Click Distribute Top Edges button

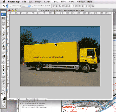point(73,6)
